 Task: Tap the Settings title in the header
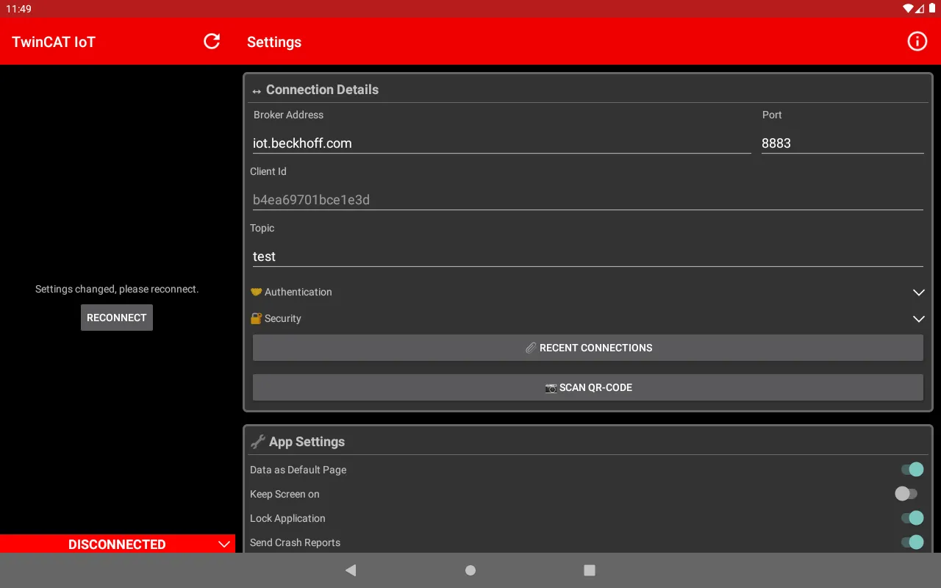click(274, 42)
